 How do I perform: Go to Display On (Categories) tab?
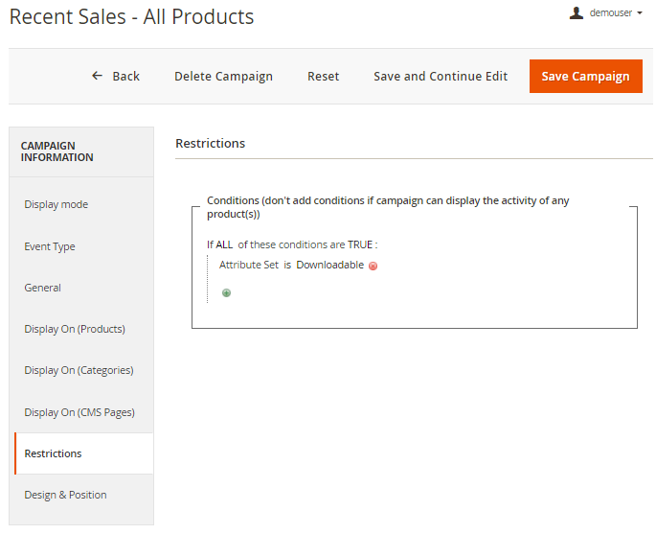(79, 370)
